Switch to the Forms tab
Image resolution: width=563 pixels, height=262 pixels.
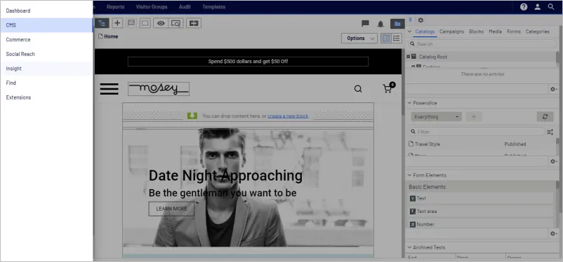[x=514, y=32]
